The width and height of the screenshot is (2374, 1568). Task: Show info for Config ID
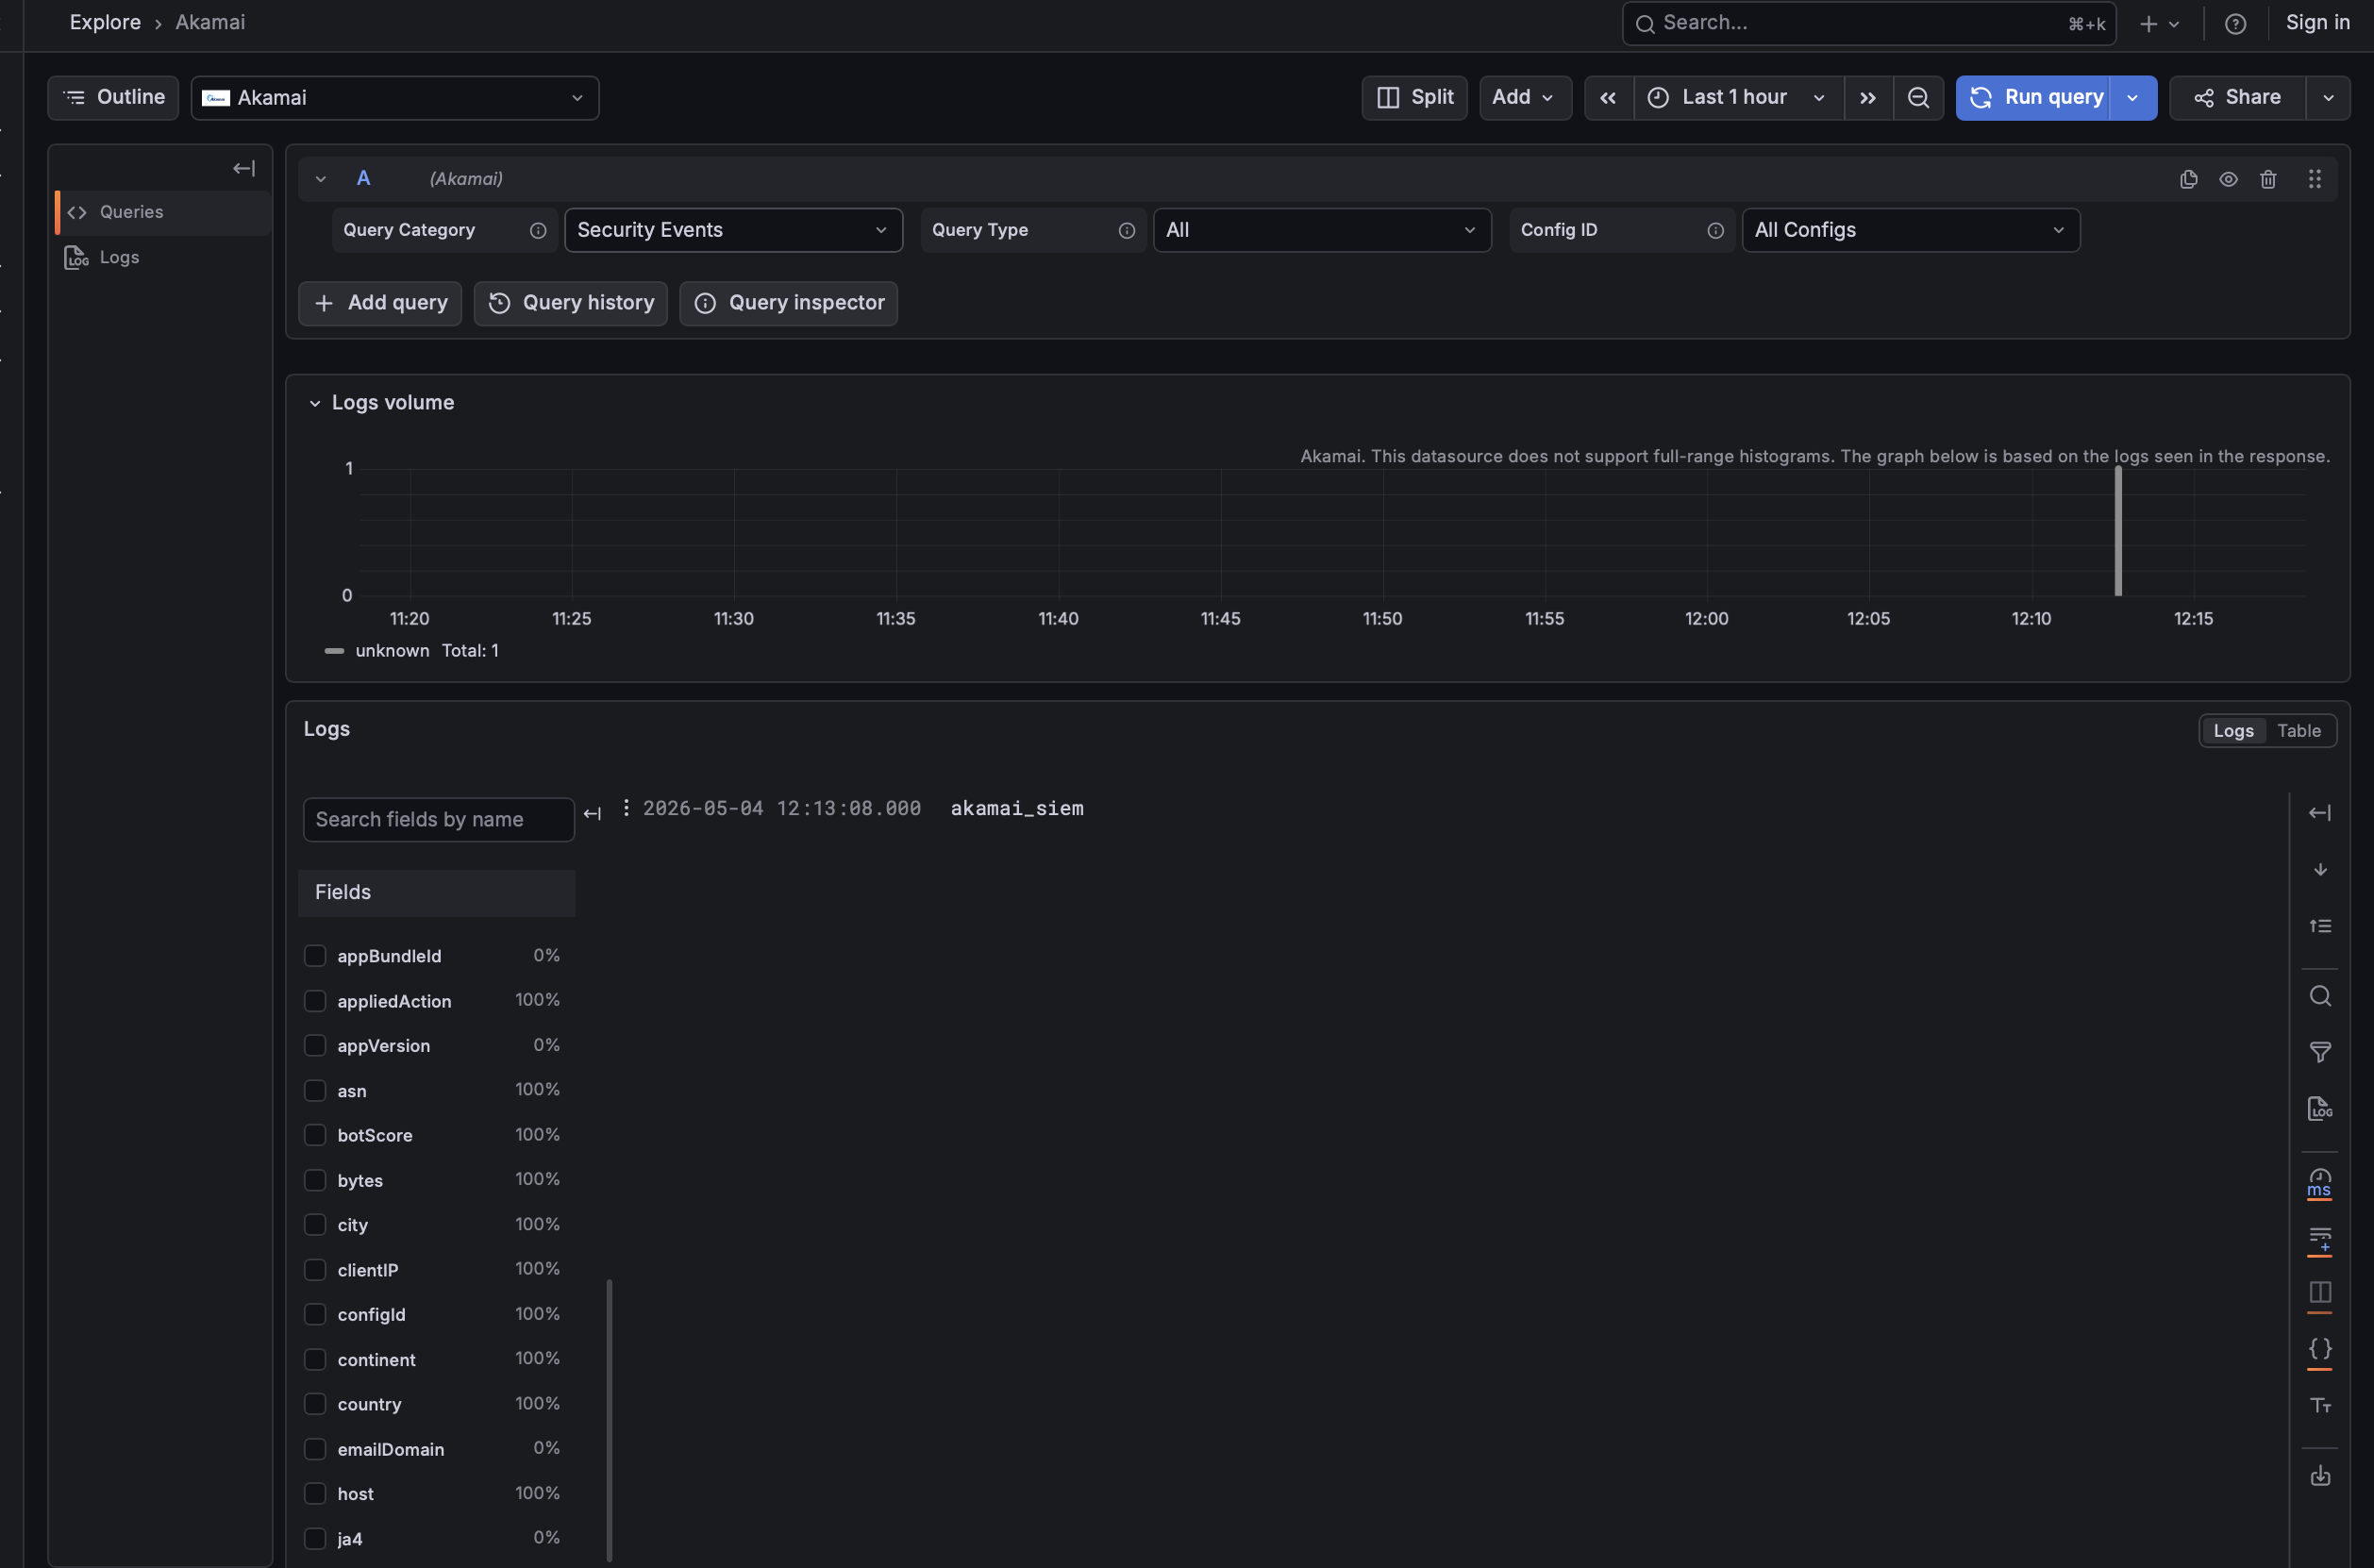point(1716,231)
